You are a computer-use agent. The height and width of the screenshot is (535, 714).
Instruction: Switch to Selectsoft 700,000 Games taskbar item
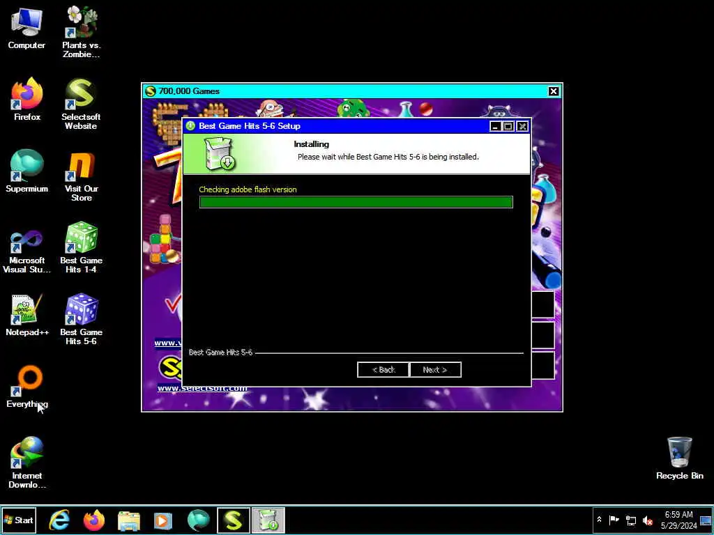click(233, 520)
